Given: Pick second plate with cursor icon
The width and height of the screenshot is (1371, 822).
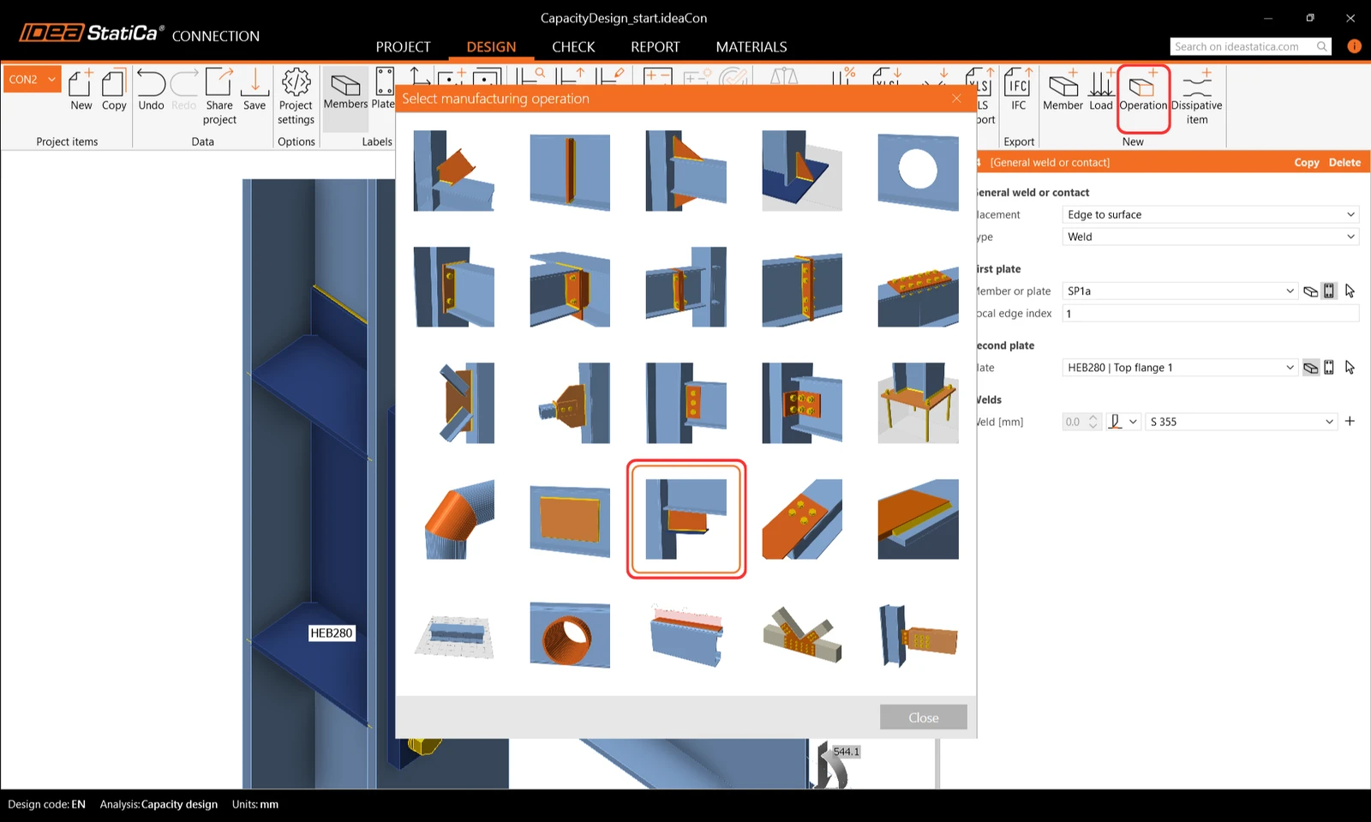Looking at the screenshot, I should tap(1350, 368).
